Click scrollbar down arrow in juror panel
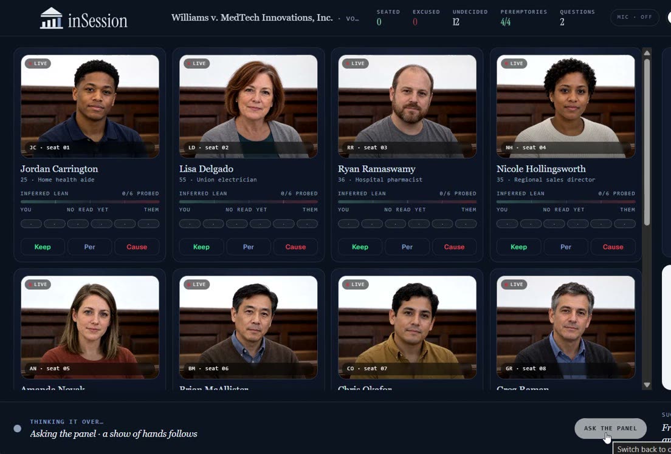671x454 pixels. (x=647, y=385)
